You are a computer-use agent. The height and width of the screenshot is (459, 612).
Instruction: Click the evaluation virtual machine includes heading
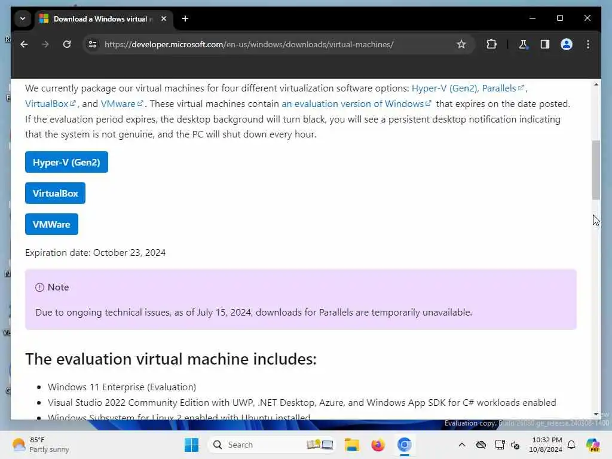170,359
